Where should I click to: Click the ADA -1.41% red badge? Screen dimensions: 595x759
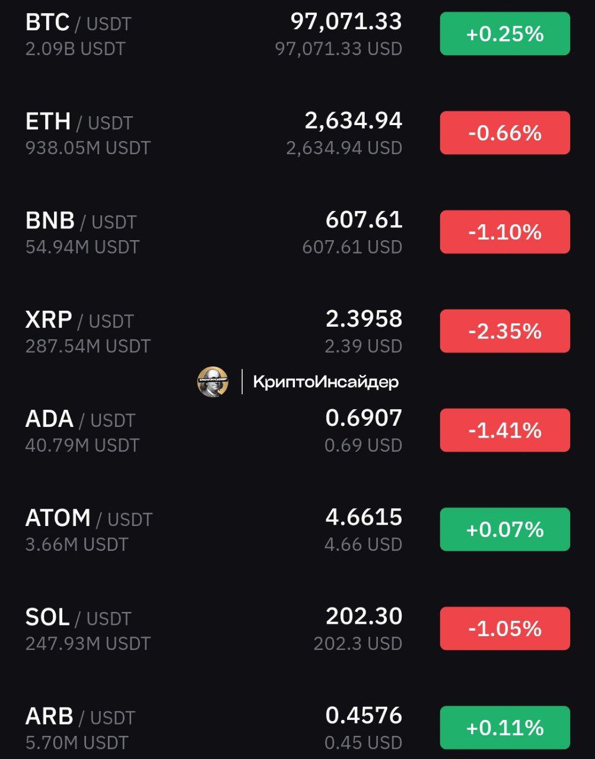505,430
